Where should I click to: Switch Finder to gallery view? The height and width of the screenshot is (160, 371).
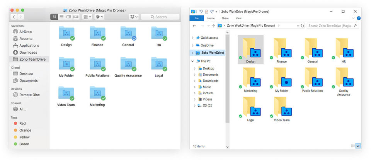pyautogui.click(x=76, y=17)
